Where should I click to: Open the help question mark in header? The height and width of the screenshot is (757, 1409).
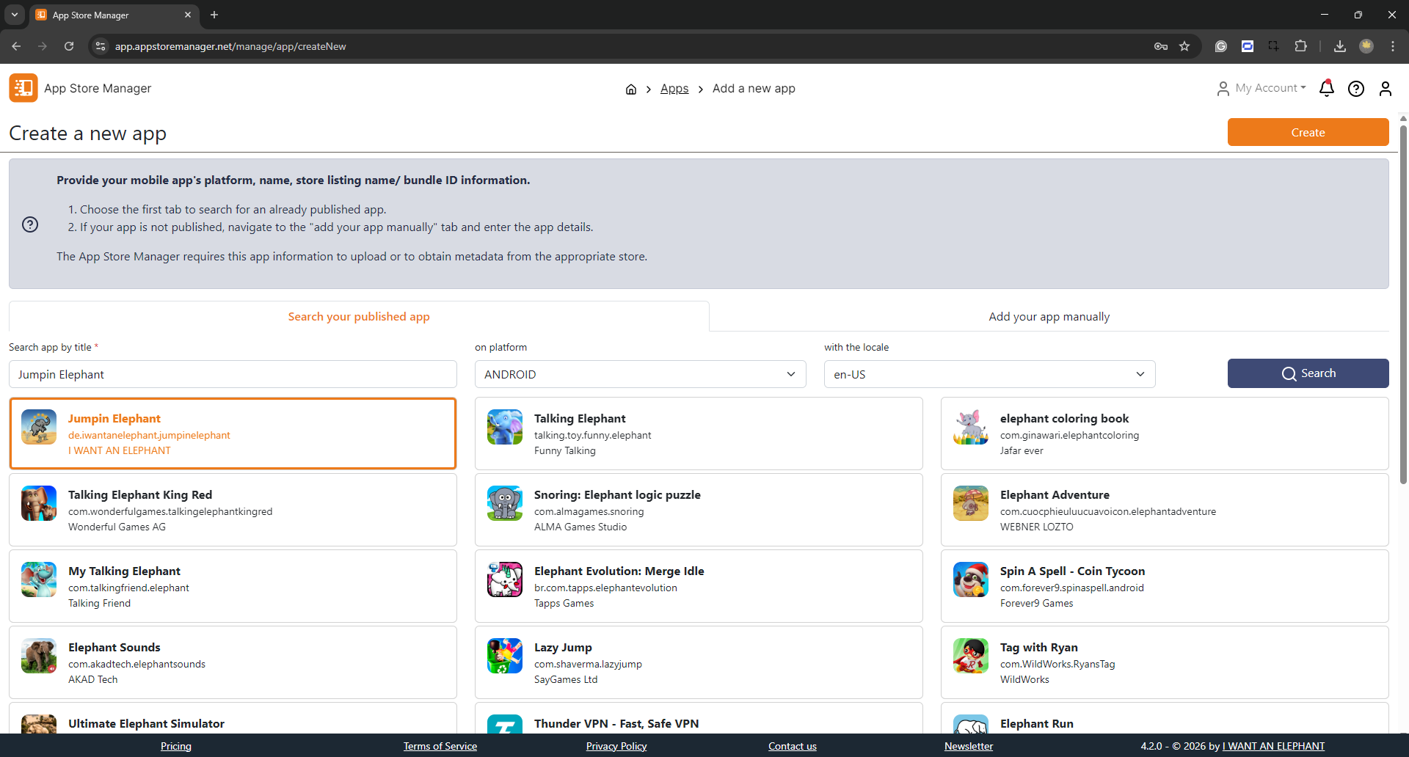point(1355,89)
